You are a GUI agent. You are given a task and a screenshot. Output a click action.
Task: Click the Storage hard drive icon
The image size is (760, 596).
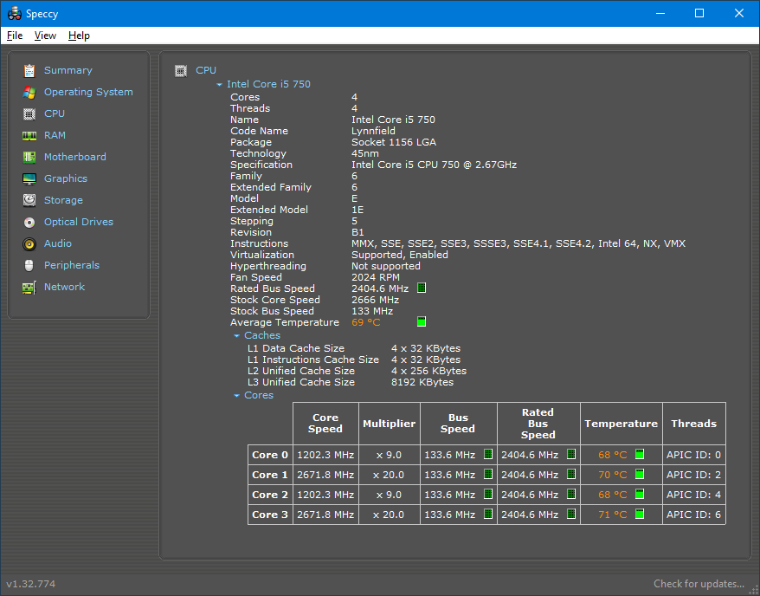tap(29, 200)
